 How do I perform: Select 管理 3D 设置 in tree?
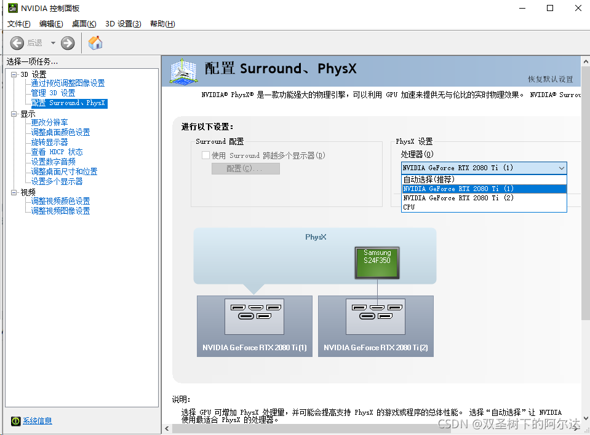pos(53,93)
